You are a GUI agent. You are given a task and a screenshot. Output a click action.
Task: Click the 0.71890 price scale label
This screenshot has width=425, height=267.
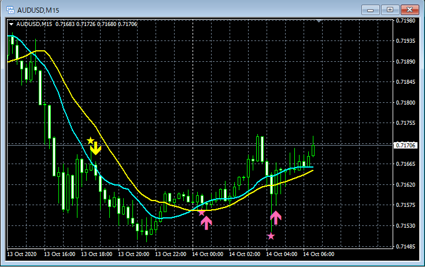pos(405,61)
